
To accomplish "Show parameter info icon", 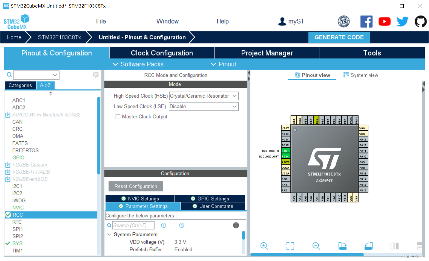I will point(236,225).
